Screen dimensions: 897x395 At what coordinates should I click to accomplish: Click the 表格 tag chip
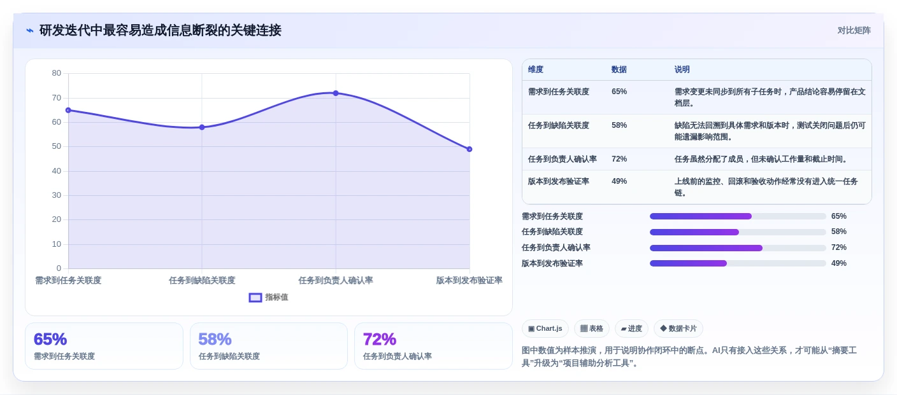592,328
